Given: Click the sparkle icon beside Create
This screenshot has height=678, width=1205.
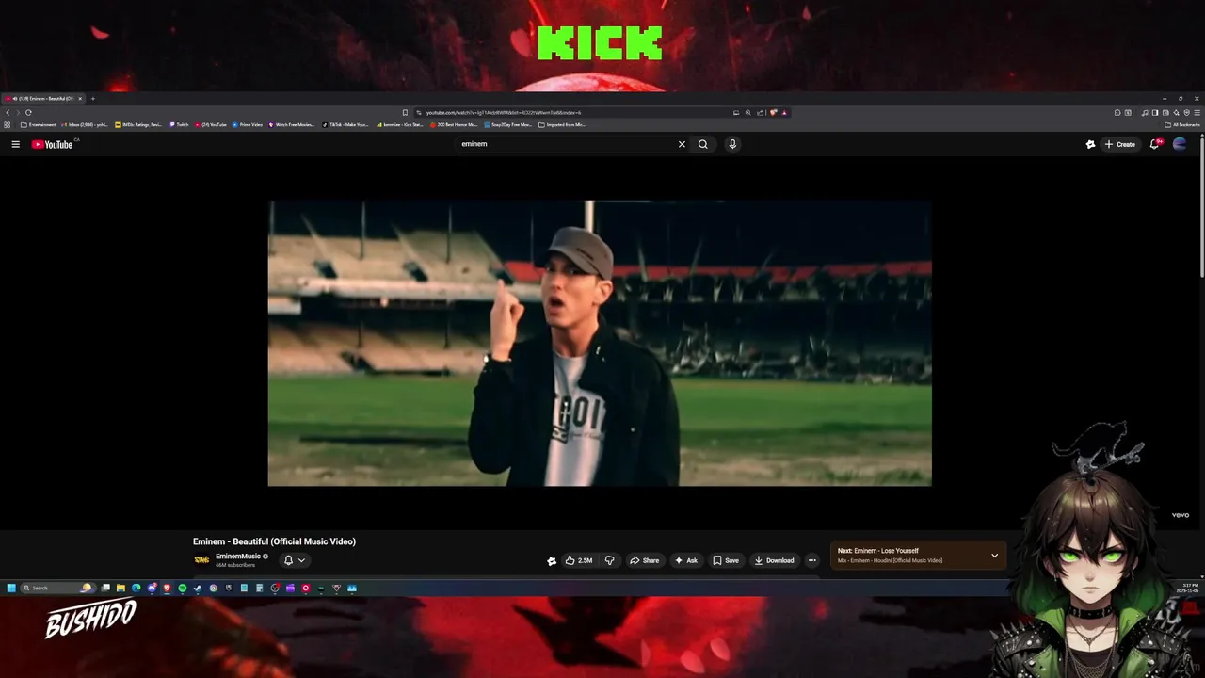Looking at the screenshot, I should coord(1090,144).
